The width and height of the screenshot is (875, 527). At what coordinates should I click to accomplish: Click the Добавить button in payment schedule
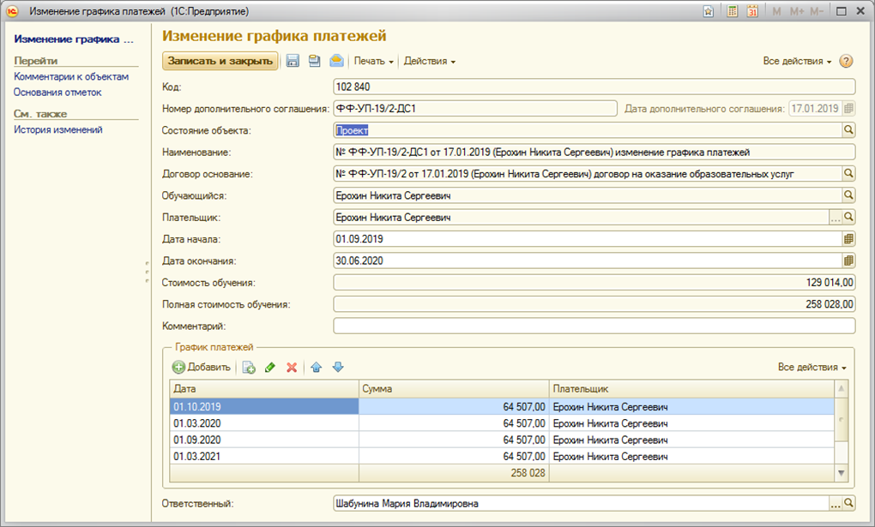tap(202, 367)
